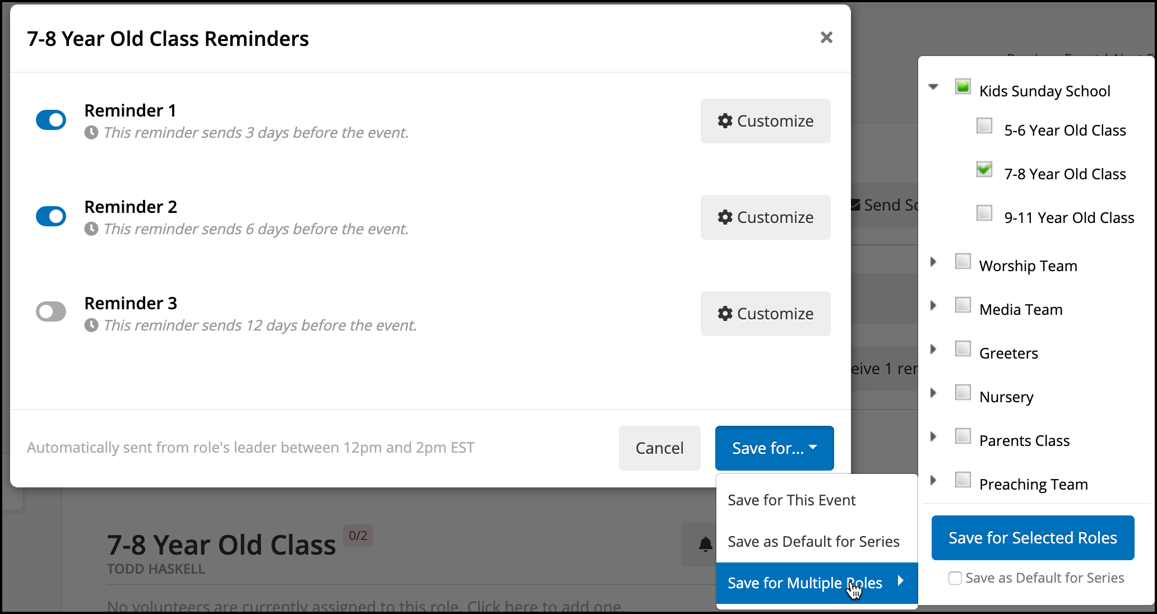Image resolution: width=1157 pixels, height=614 pixels.
Task: Click gear icon on Reminder 3 Customize
Action: [725, 314]
